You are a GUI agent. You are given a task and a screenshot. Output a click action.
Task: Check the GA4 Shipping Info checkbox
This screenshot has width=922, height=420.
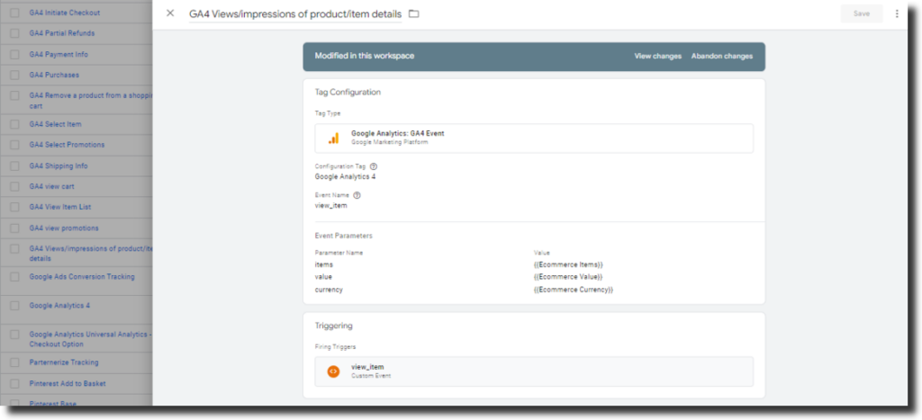[x=14, y=166]
